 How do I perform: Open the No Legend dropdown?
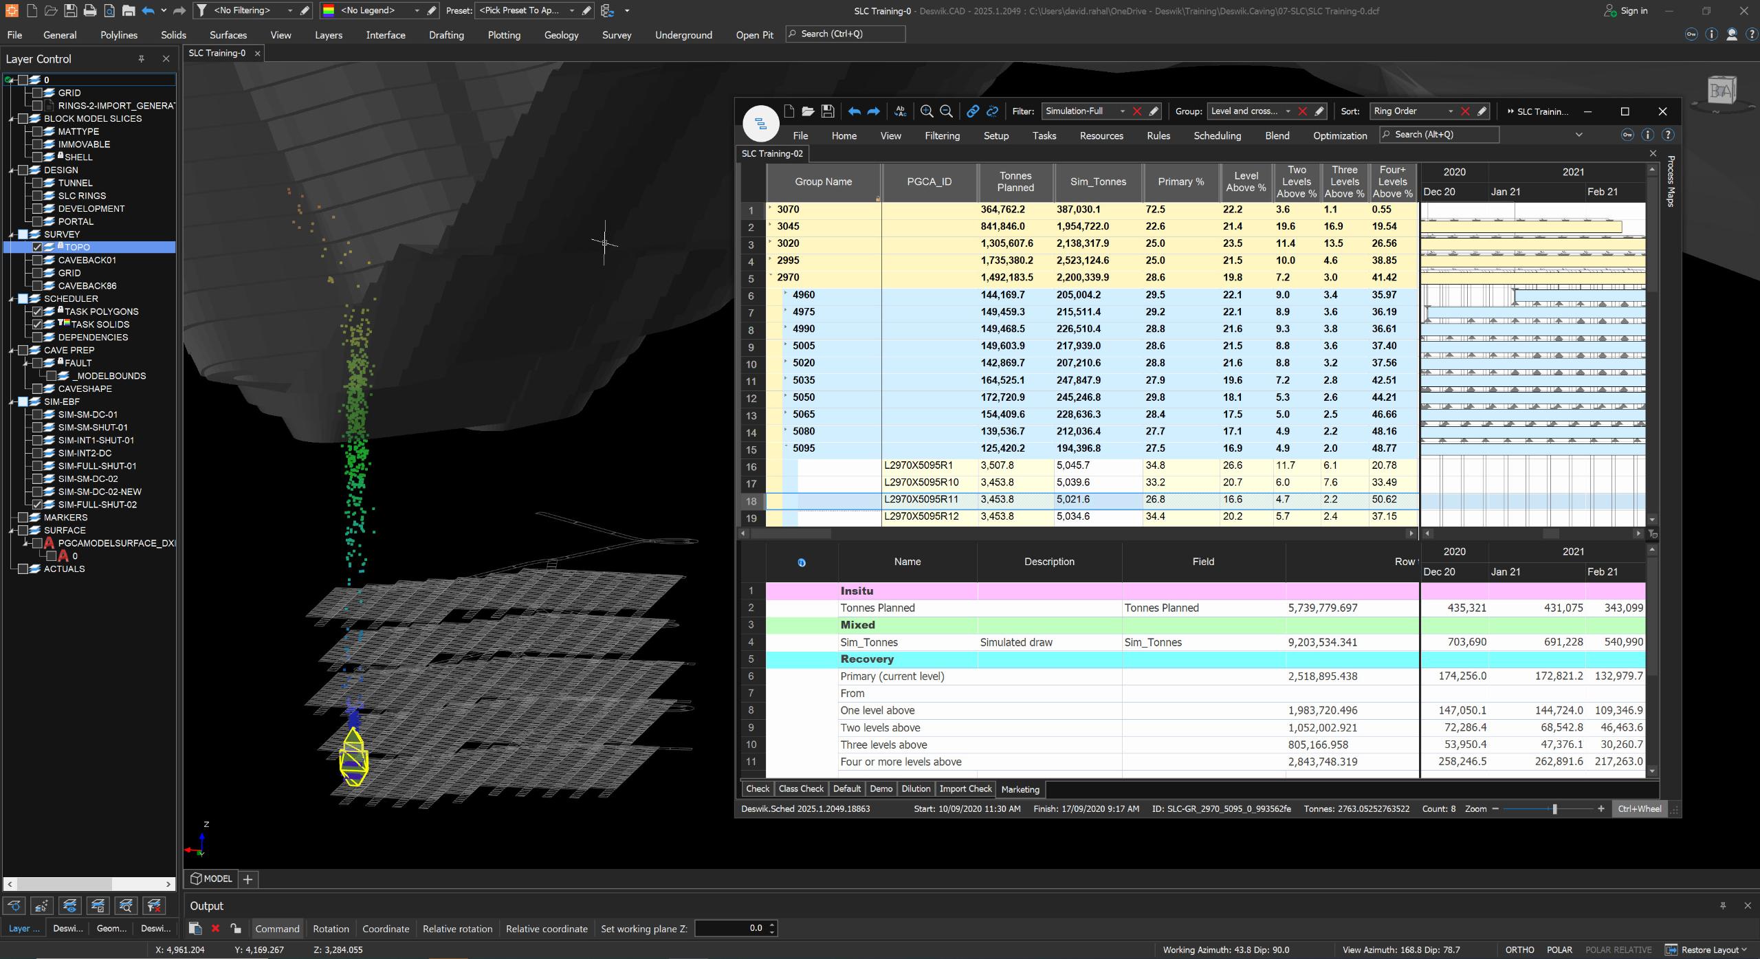click(x=417, y=10)
